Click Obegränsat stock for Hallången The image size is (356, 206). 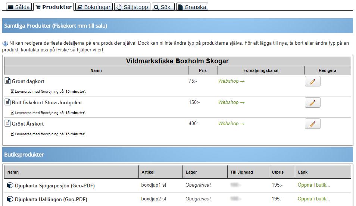pyautogui.click(x=198, y=199)
